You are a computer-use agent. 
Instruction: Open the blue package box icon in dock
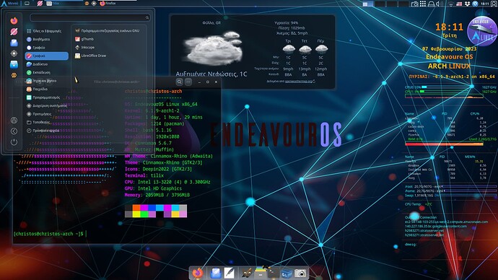287,273
